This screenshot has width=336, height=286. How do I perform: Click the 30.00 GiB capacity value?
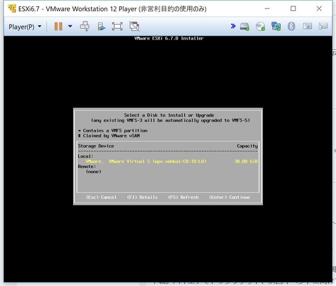pyautogui.click(x=246, y=161)
